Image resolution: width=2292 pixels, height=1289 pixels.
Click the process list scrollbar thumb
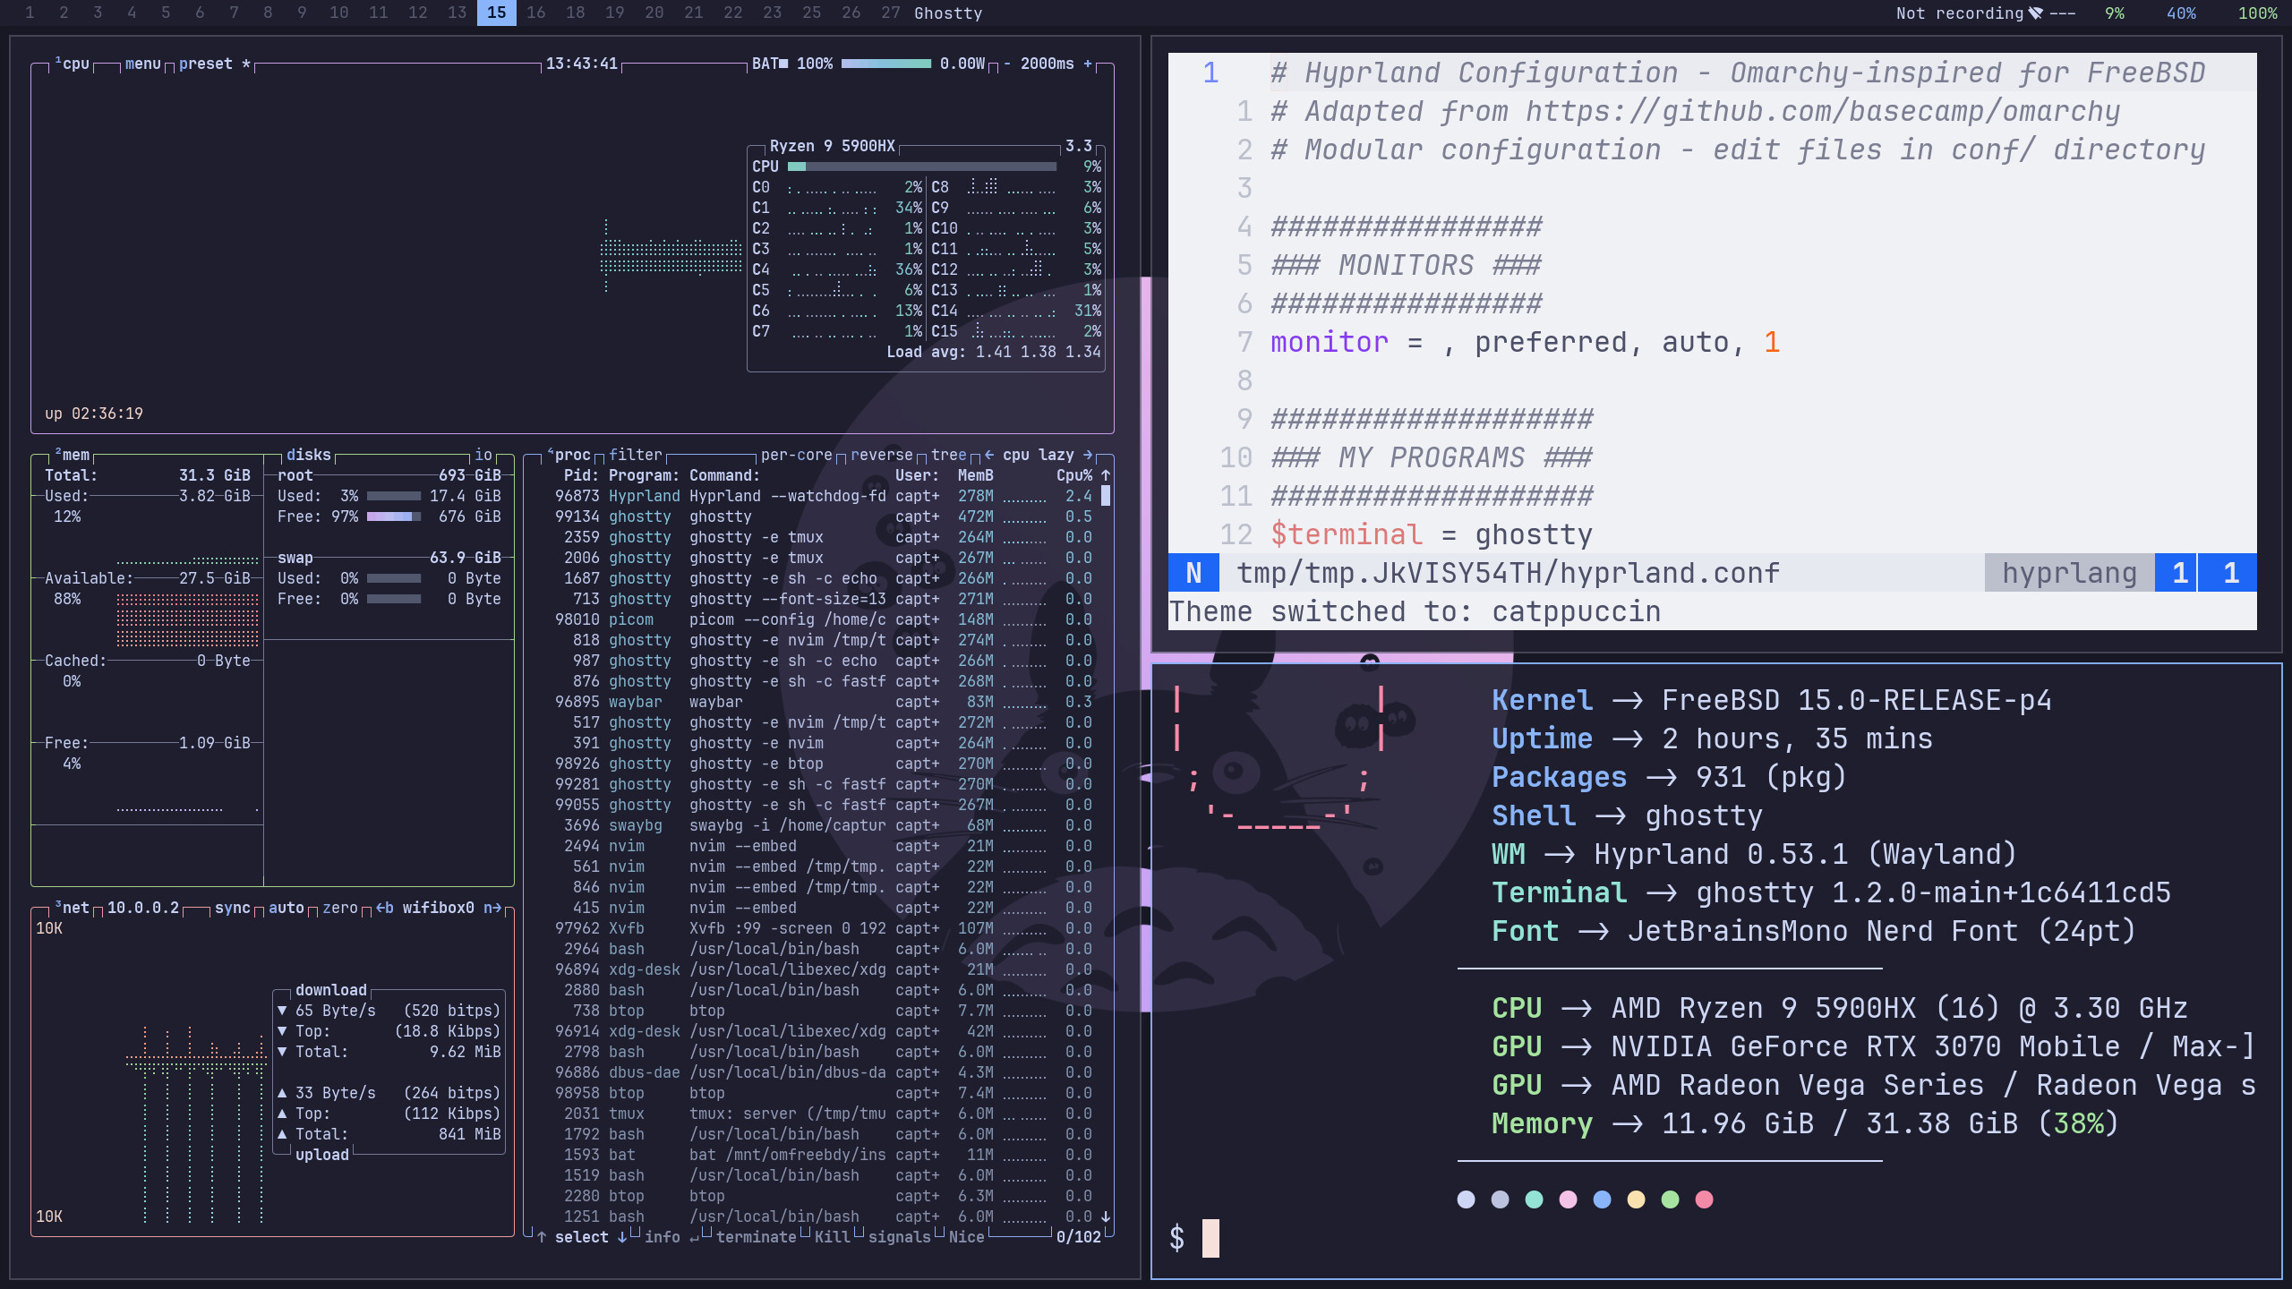pos(1106,496)
